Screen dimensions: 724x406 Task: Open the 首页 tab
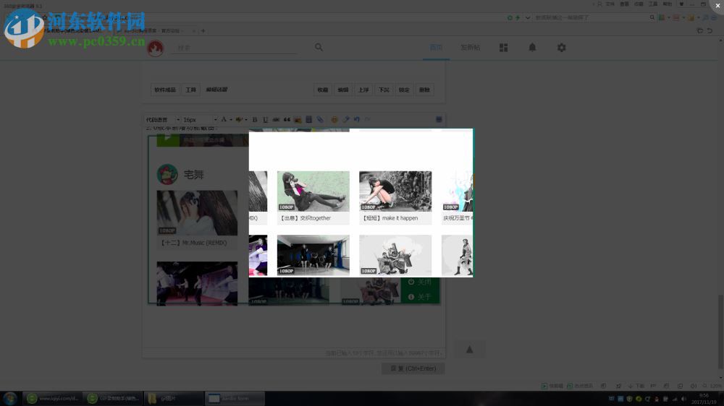click(436, 48)
